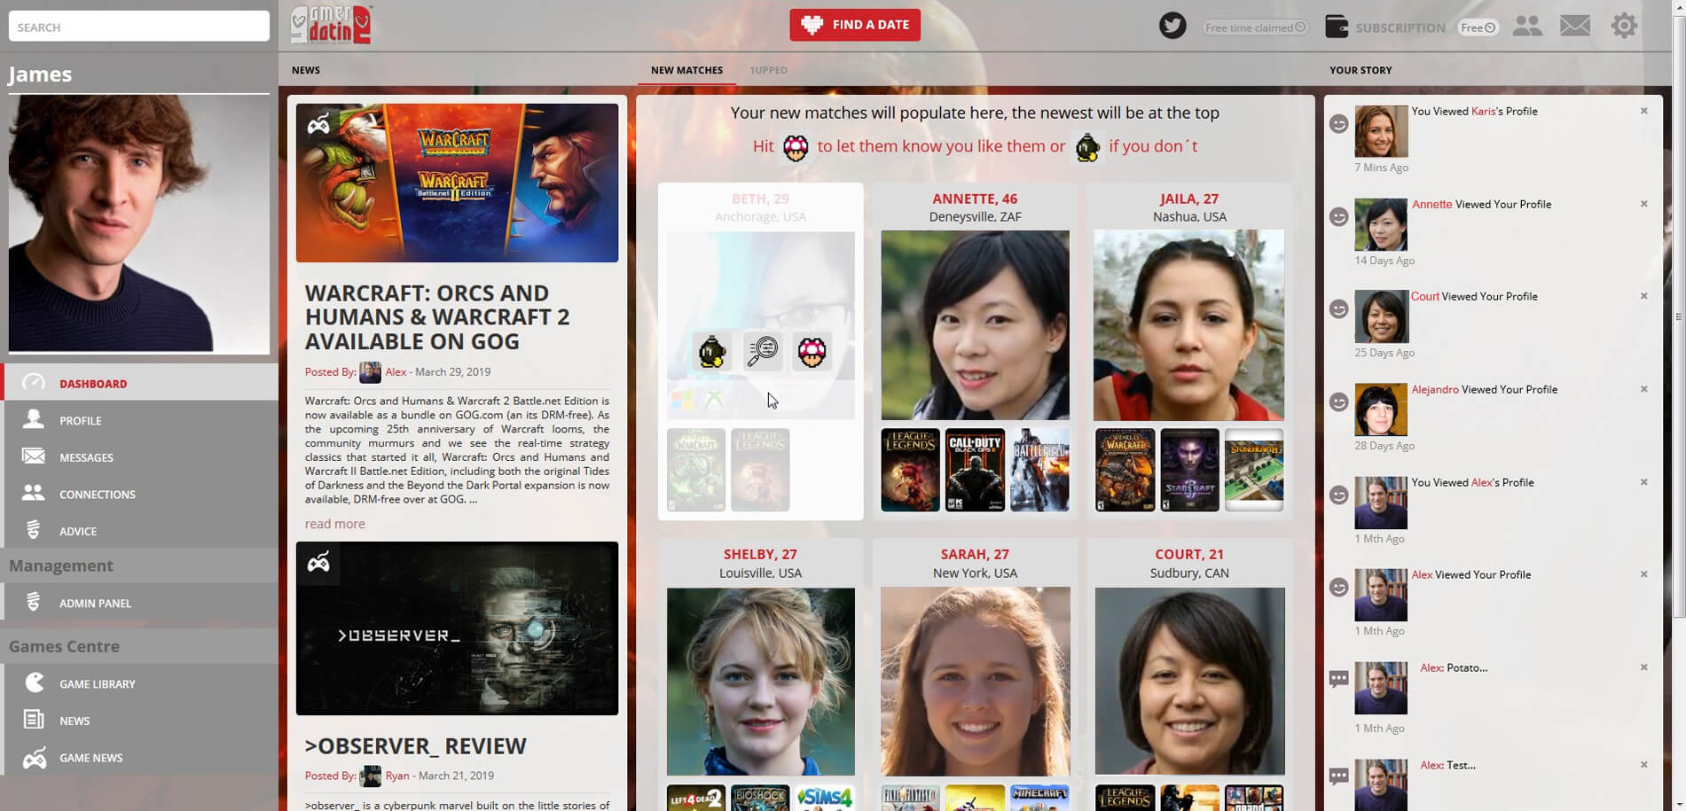
Task: Click the News newspaper icon in sidebar
Action: [34, 720]
